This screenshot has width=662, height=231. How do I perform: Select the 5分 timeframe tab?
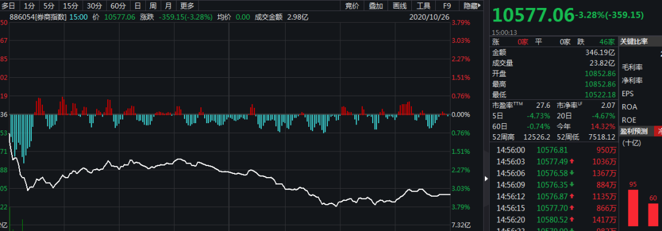click(49, 6)
